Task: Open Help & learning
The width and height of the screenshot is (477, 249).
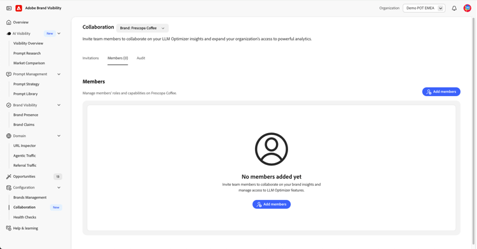Action: [25, 228]
